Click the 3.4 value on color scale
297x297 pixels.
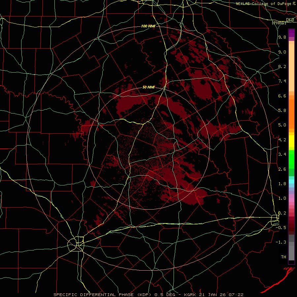[x=282, y=154]
